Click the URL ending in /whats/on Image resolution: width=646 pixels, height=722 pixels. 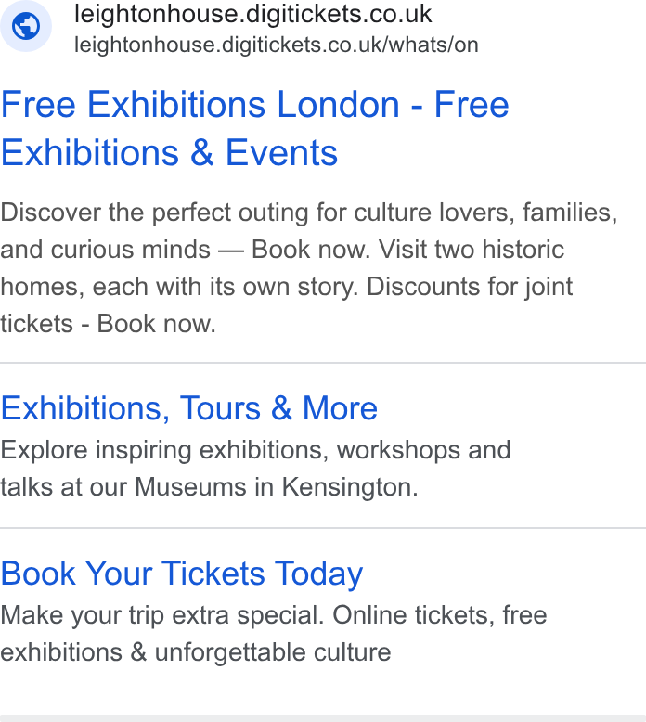[x=277, y=45]
